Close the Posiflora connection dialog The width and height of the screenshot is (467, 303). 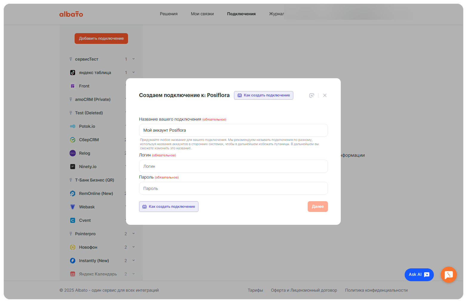(x=325, y=96)
